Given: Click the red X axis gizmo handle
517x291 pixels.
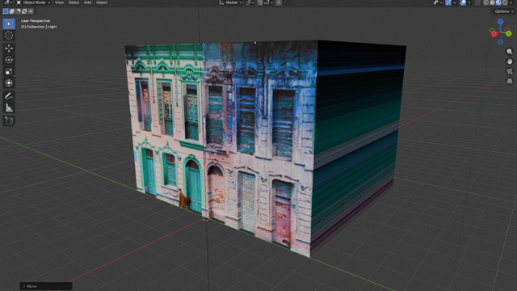Looking at the screenshot, I should (494, 34).
